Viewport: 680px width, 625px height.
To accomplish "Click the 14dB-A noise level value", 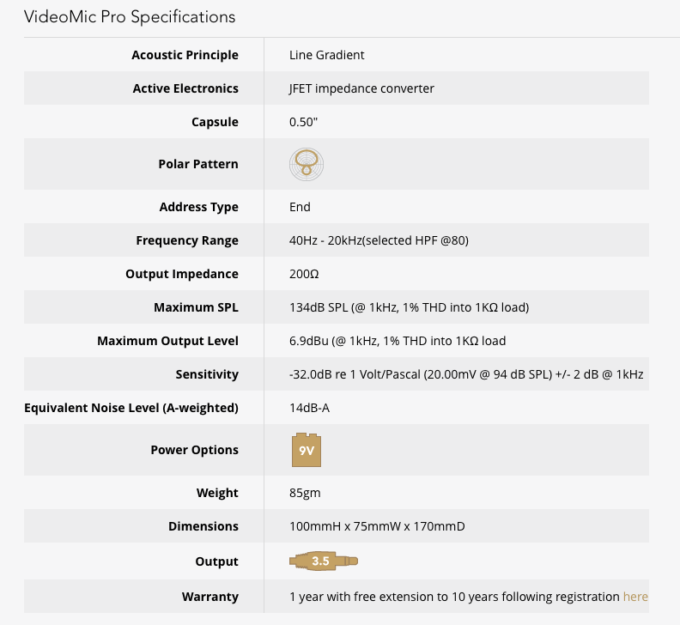I will tap(309, 408).
